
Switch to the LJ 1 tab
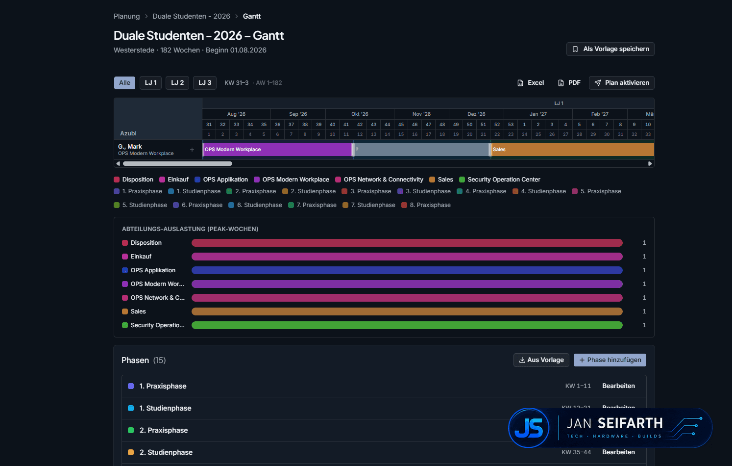[150, 83]
